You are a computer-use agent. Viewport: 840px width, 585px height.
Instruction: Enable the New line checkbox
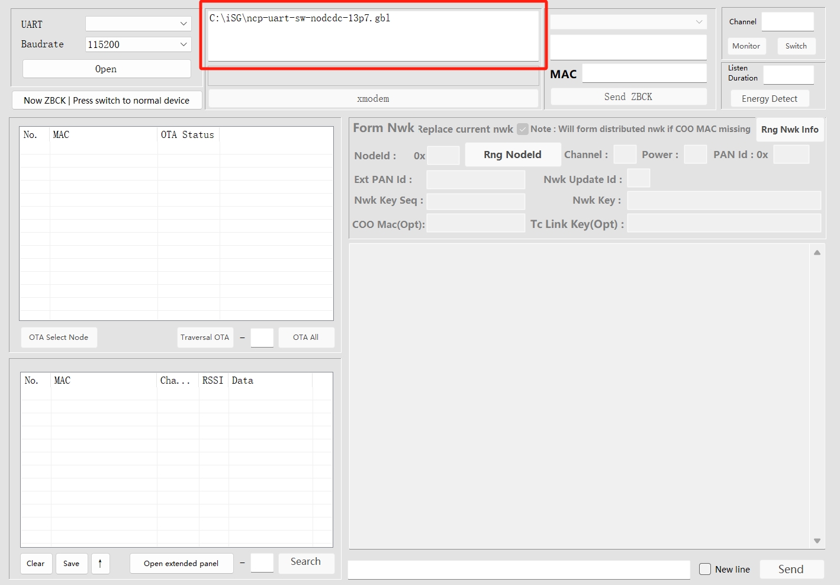(705, 569)
